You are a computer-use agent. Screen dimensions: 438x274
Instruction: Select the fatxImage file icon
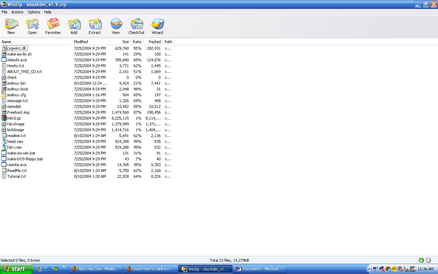4,124
